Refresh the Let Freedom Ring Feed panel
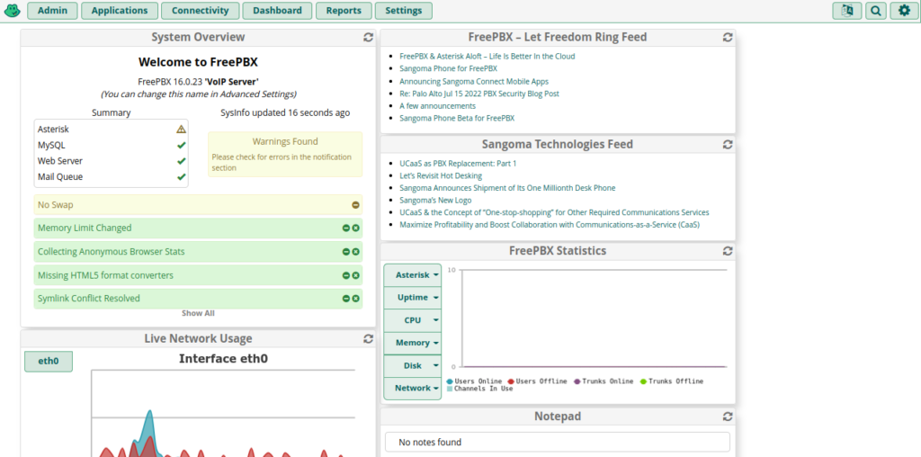Image resolution: width=921 pixels, height=457 pixels. click(x=728, y=37)
